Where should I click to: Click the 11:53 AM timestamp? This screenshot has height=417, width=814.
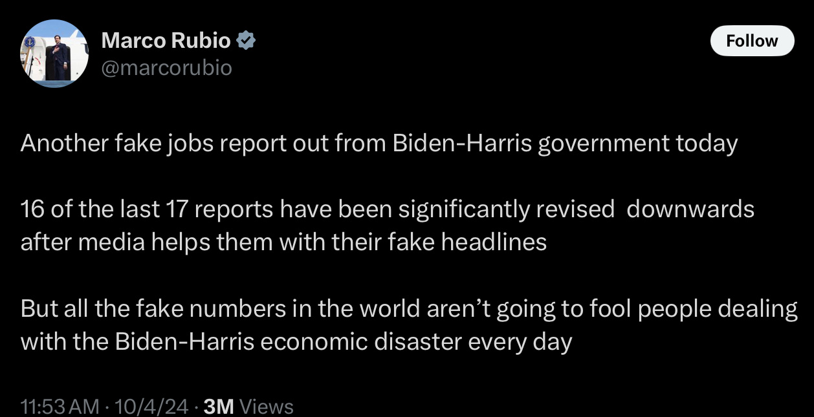60,406
